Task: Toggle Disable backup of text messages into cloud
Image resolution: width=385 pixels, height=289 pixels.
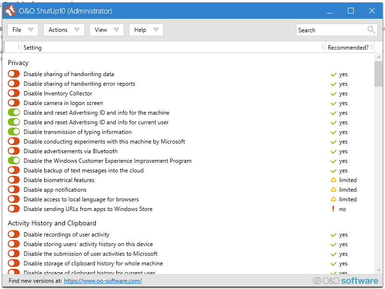Action: coord(13,170)
